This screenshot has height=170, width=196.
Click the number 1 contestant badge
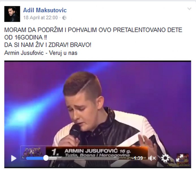(54, 152)
